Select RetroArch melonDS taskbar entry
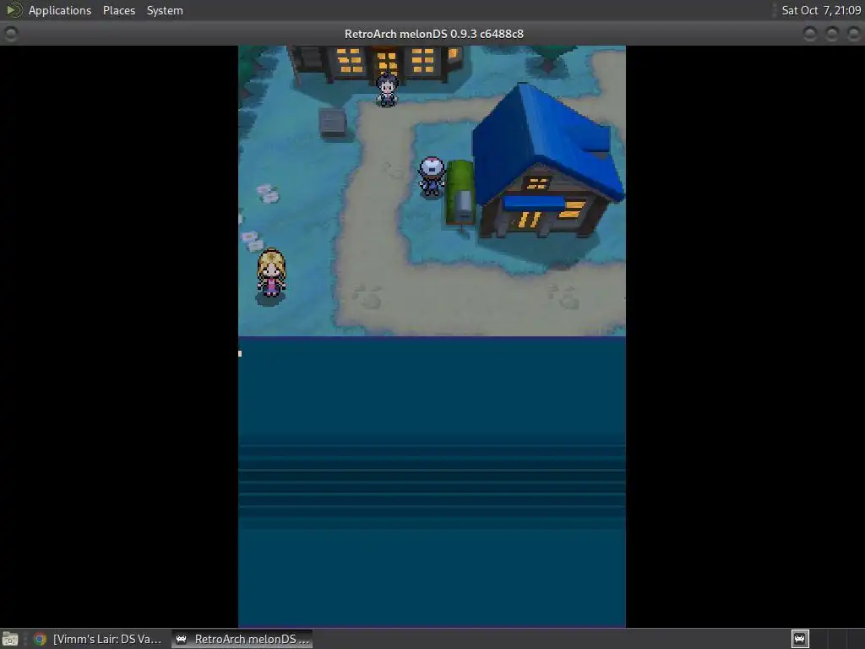 tap(242, 639)
